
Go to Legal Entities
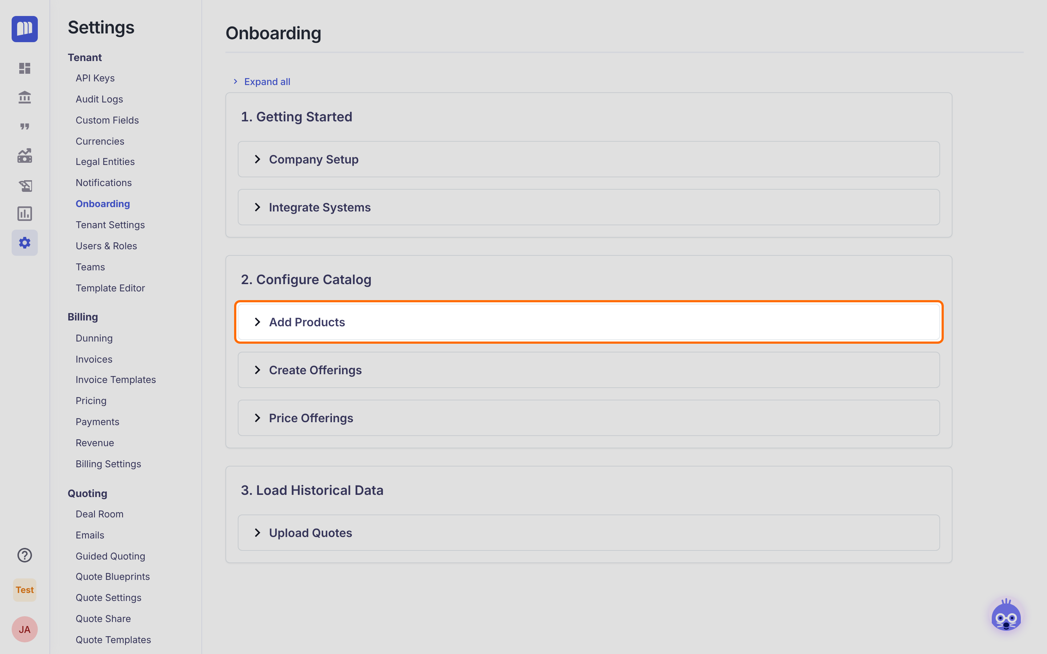click(x=105, y=162)
